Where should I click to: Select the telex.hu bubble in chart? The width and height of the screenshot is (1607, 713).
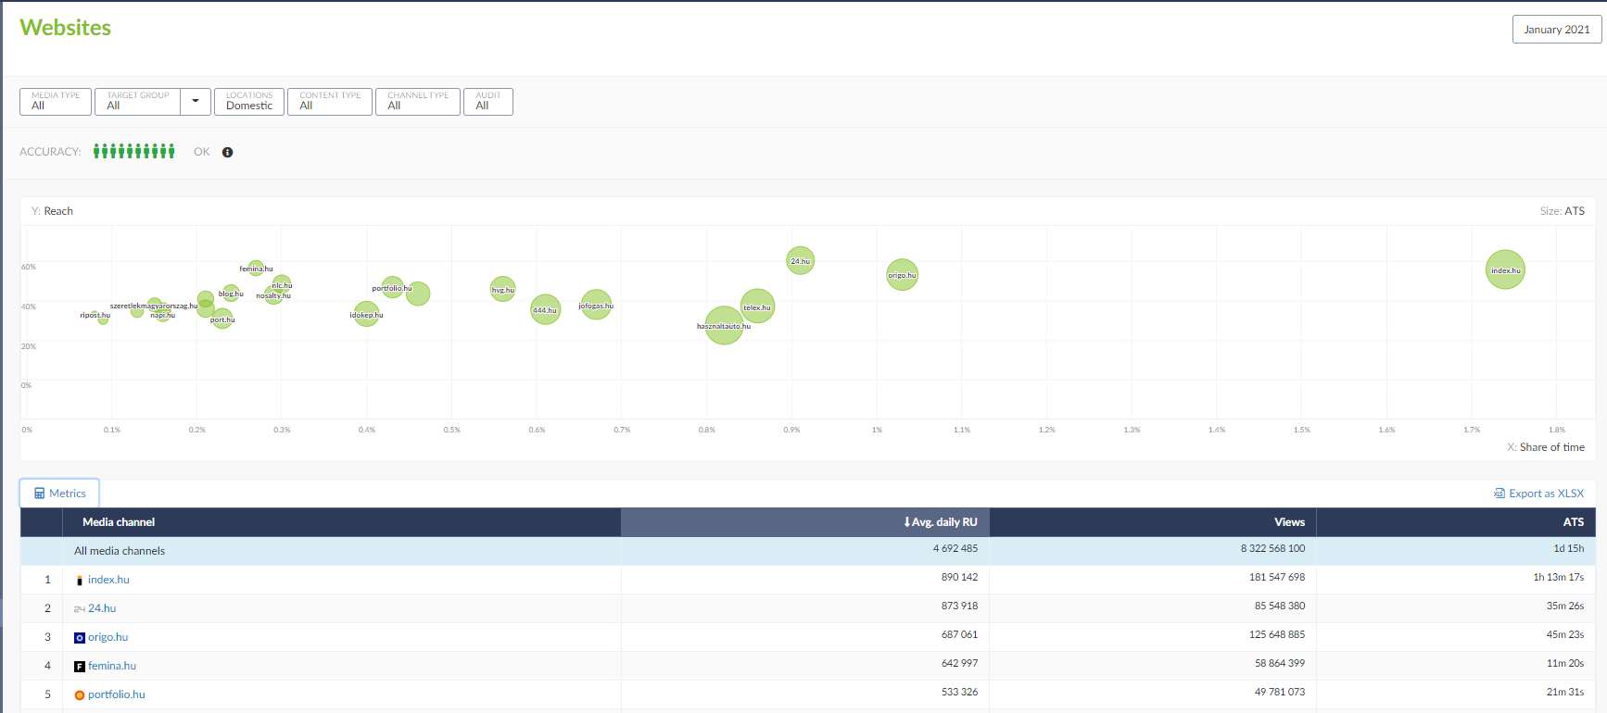click(757, 306)
